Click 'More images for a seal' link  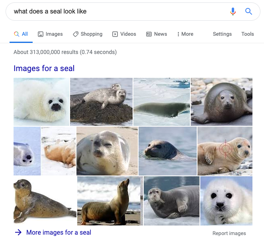(59, 232)
